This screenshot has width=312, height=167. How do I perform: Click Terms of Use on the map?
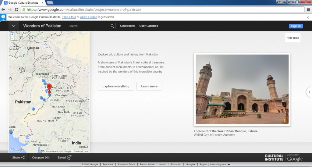click(x=81, y=151)
